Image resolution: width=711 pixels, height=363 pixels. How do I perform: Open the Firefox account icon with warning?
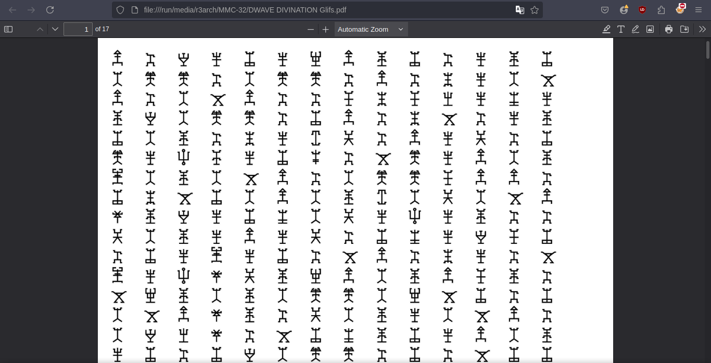(x=624, y=10)
